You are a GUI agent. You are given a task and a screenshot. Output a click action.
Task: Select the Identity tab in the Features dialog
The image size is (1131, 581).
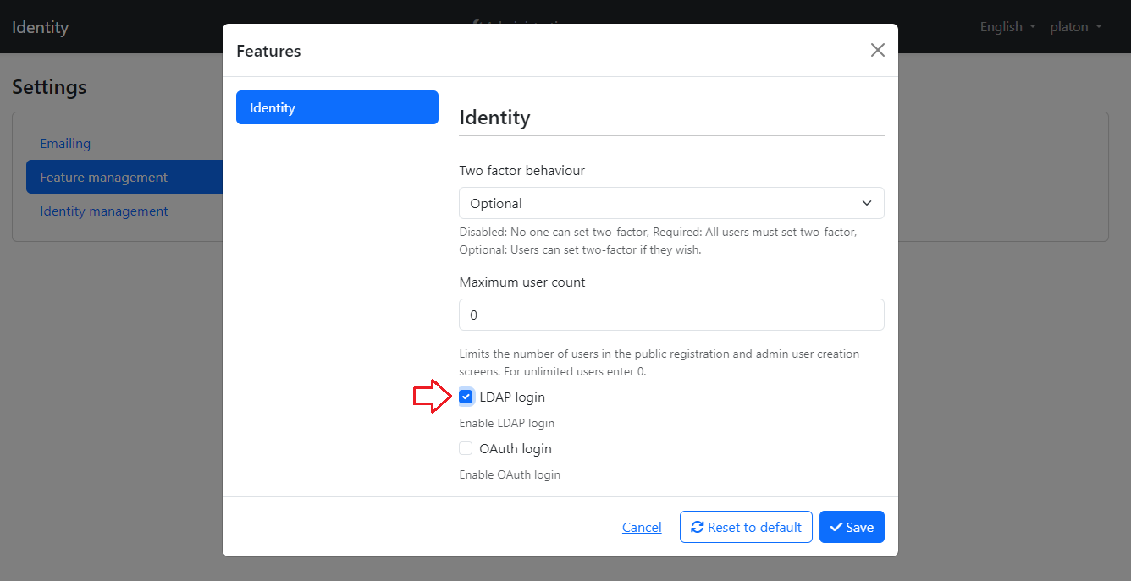[337, 107]
